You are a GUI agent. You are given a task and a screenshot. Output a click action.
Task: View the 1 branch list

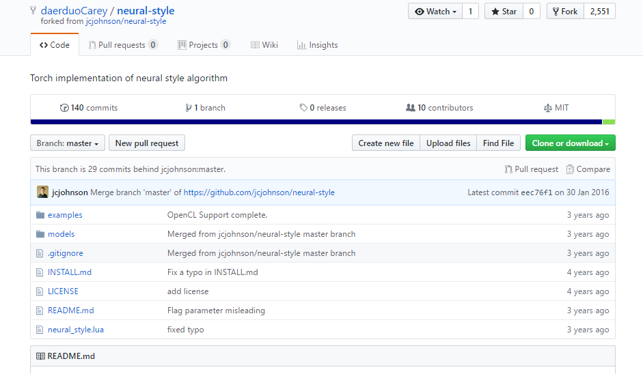pos(206,108)
